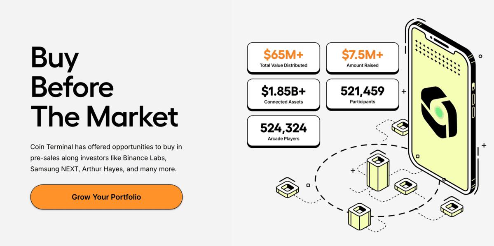Open the $1.85B+ Connected Assets card
This screenshot has width=494, height=246.
(283, 95)
